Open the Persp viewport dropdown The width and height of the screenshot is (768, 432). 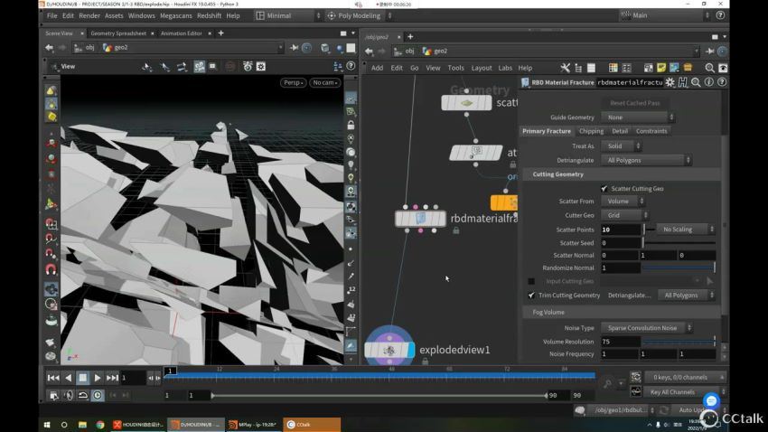293,83
